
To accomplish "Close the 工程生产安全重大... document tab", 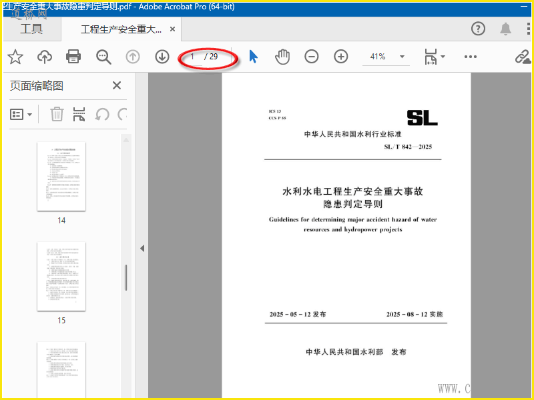I will click(173, 29).
